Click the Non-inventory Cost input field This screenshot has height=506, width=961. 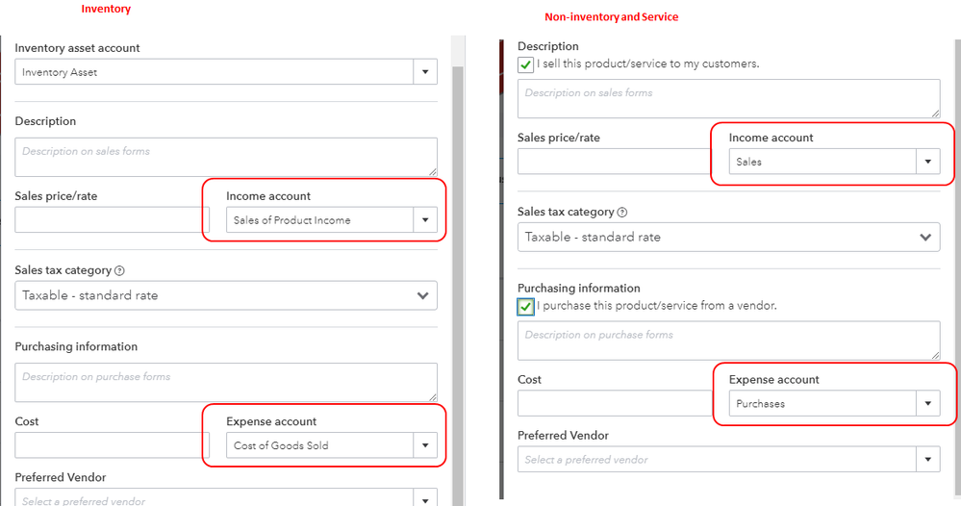614,404
